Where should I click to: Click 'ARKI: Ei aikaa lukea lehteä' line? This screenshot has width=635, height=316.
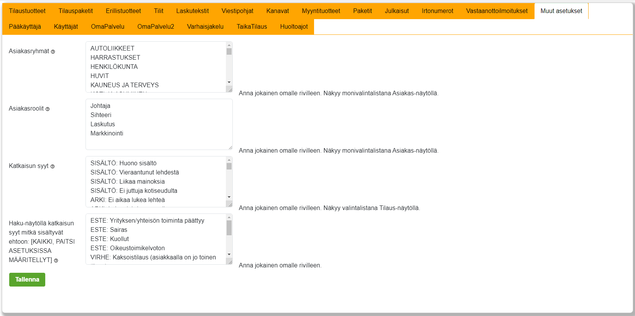pos(128,200)
